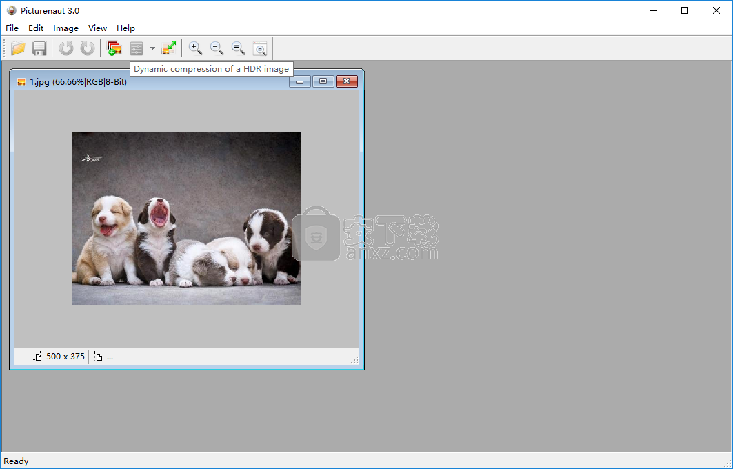Maximize the Picturenaut 3.0 main window
Screen dimensions: 733x469
pos(685,10)
